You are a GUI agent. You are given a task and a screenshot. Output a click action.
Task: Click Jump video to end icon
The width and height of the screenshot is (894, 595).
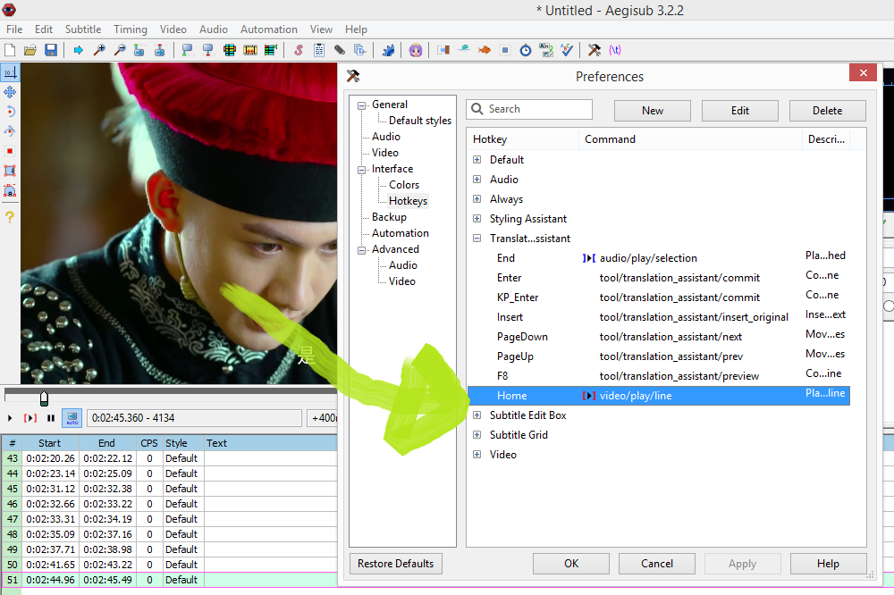click(160, 50)
